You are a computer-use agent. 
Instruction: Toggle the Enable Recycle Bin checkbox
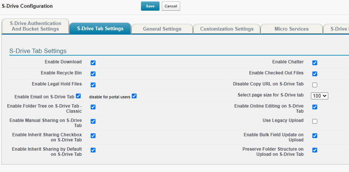coord(93,74)
